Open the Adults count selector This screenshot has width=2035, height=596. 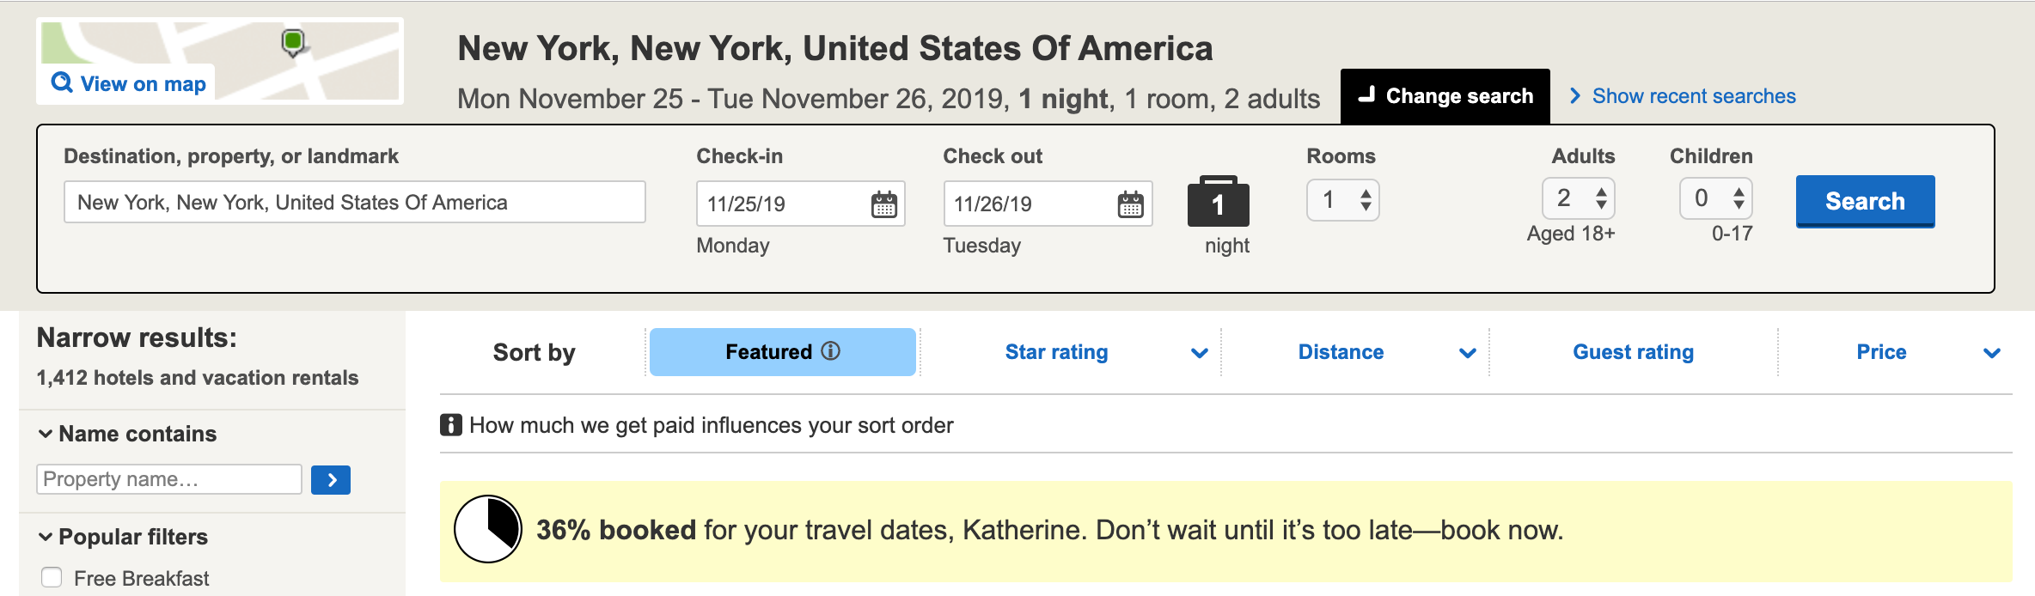(x=1578, y=199)
